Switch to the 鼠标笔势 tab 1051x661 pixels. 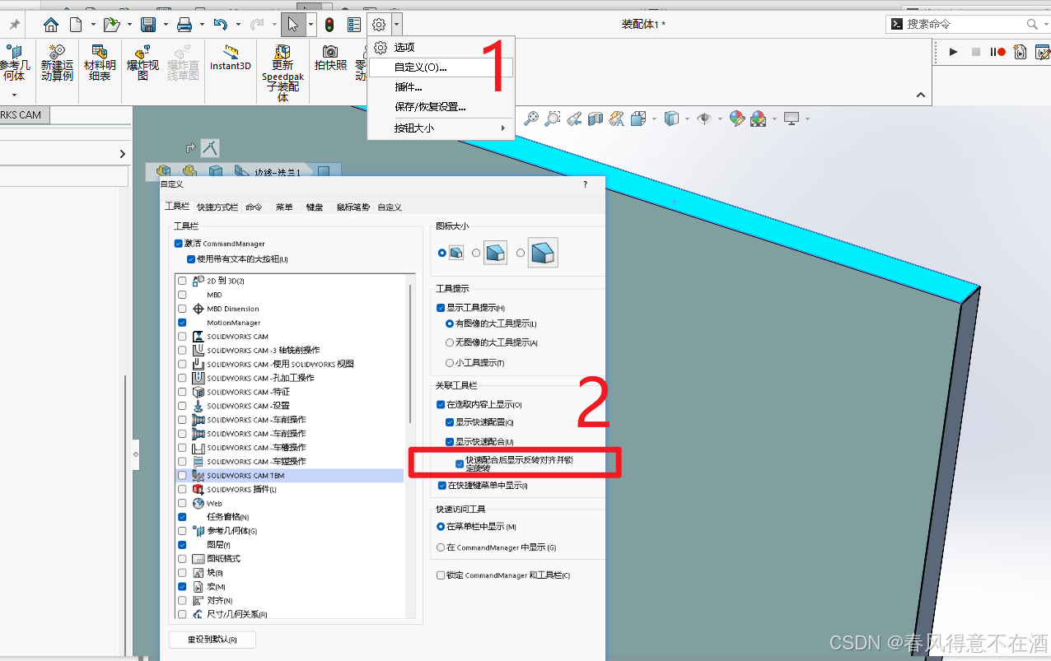point(353,207)
